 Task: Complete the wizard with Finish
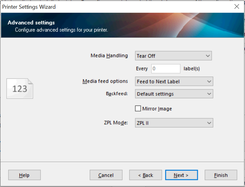pyautogui.click(x=221, y=175)
